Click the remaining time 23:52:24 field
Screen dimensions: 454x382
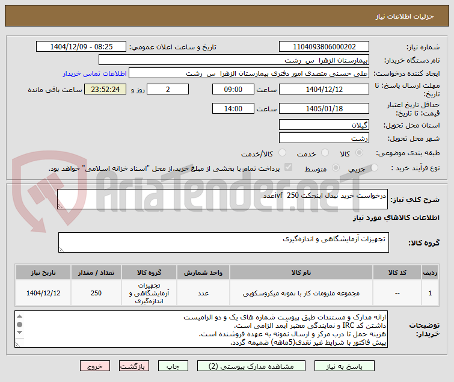[105, 89]
